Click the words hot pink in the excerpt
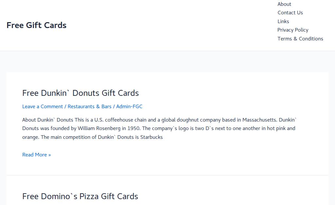Viewport: 335px width, 205px height. pos(276,128)
